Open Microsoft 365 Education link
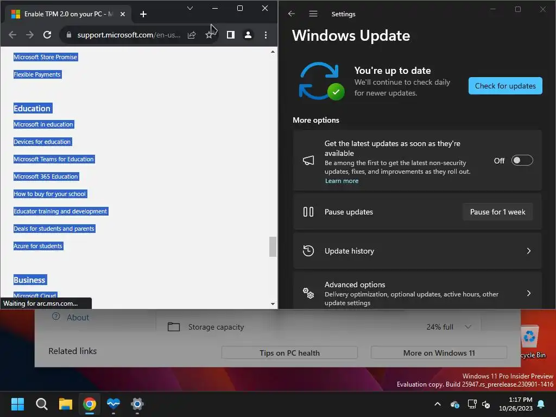556x417 pixels. coord(46,176)
